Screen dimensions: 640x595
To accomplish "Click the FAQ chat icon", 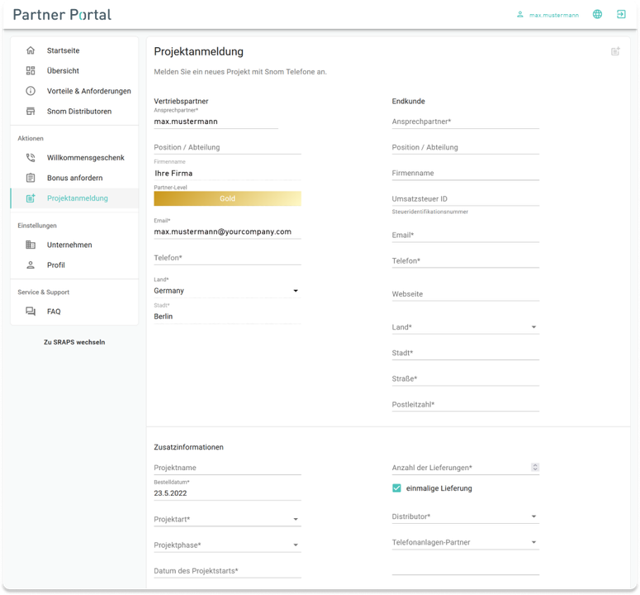I will [31, 312].
